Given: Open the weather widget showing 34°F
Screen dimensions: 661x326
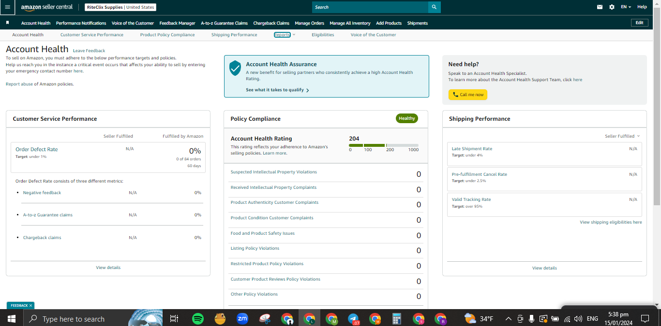Looking at the screenshot, I should point(479,319).
